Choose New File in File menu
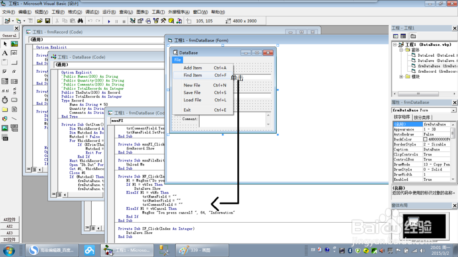The width and height of the screenshot is (458, 257). tap(203, 85)
